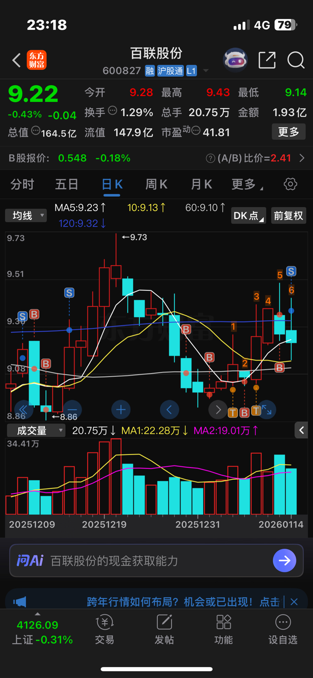Tap the 沪股通 badge
Viewport: 313px width, 678px height.
(170, 71)
